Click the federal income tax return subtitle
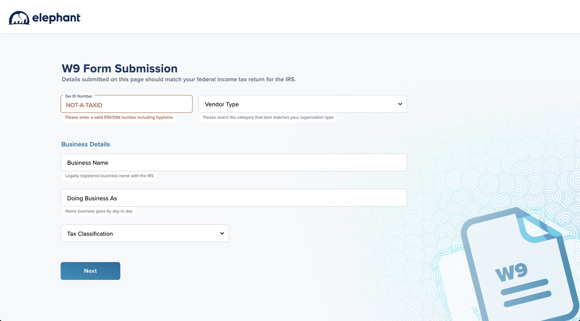Image resolution: width=580 pixels, height=321 pixels. point(179,80)
